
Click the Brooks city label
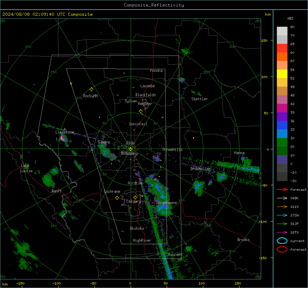click(243, 240)
